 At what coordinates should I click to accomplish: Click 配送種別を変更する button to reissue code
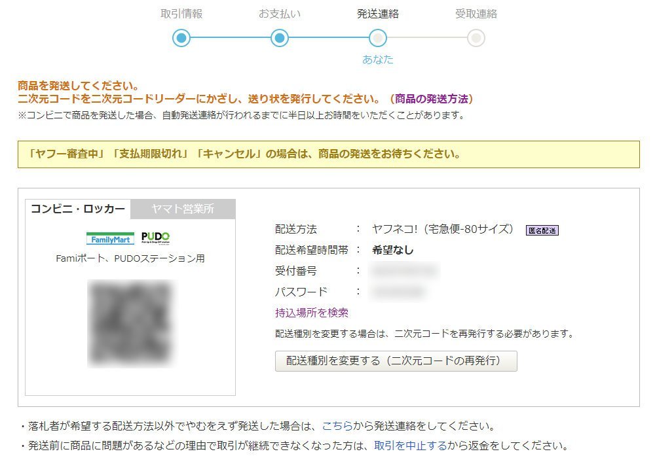pos(396,361)
